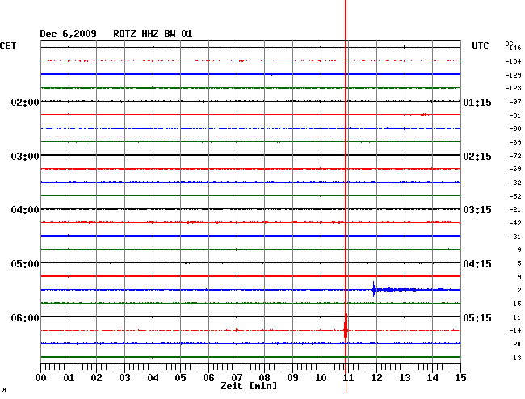Click the DC offset value 13
The image size is (525, 399).
pos(517,358)
